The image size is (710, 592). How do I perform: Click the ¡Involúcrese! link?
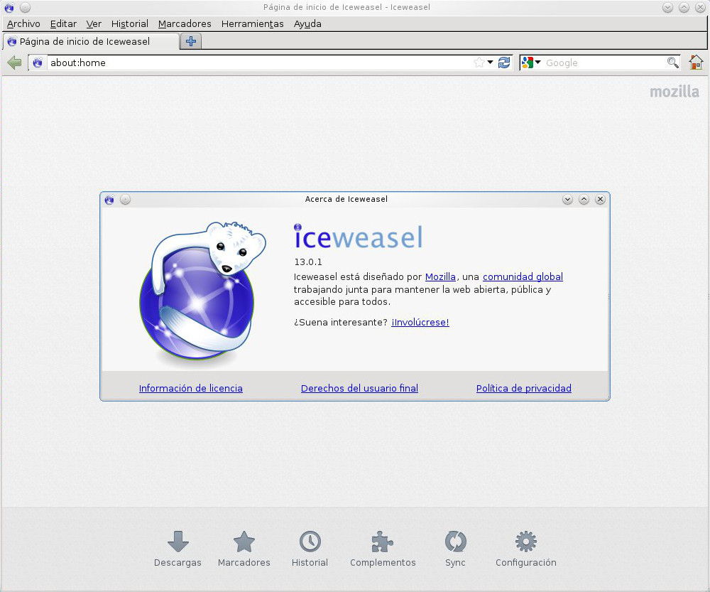point(420,322)
